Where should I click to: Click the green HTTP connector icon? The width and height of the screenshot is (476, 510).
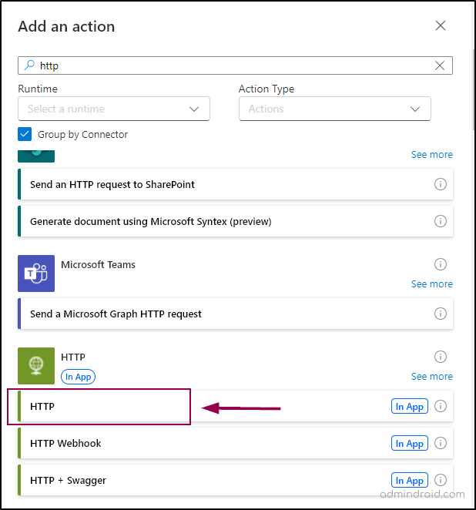coord(36,366)
